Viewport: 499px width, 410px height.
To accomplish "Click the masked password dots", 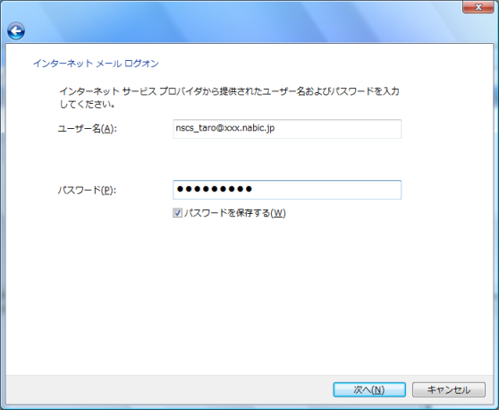I will tap(215, 189).
